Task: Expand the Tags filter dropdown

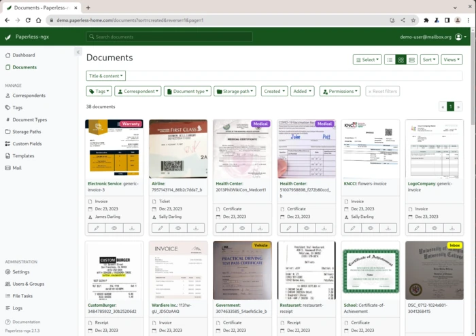Action: pos(99,91)
